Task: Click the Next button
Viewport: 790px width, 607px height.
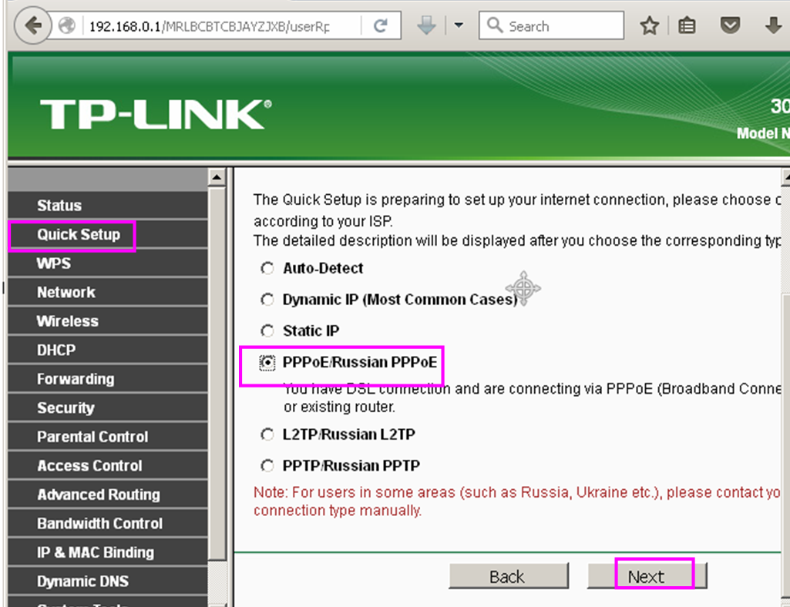Action: click(647, 576)
